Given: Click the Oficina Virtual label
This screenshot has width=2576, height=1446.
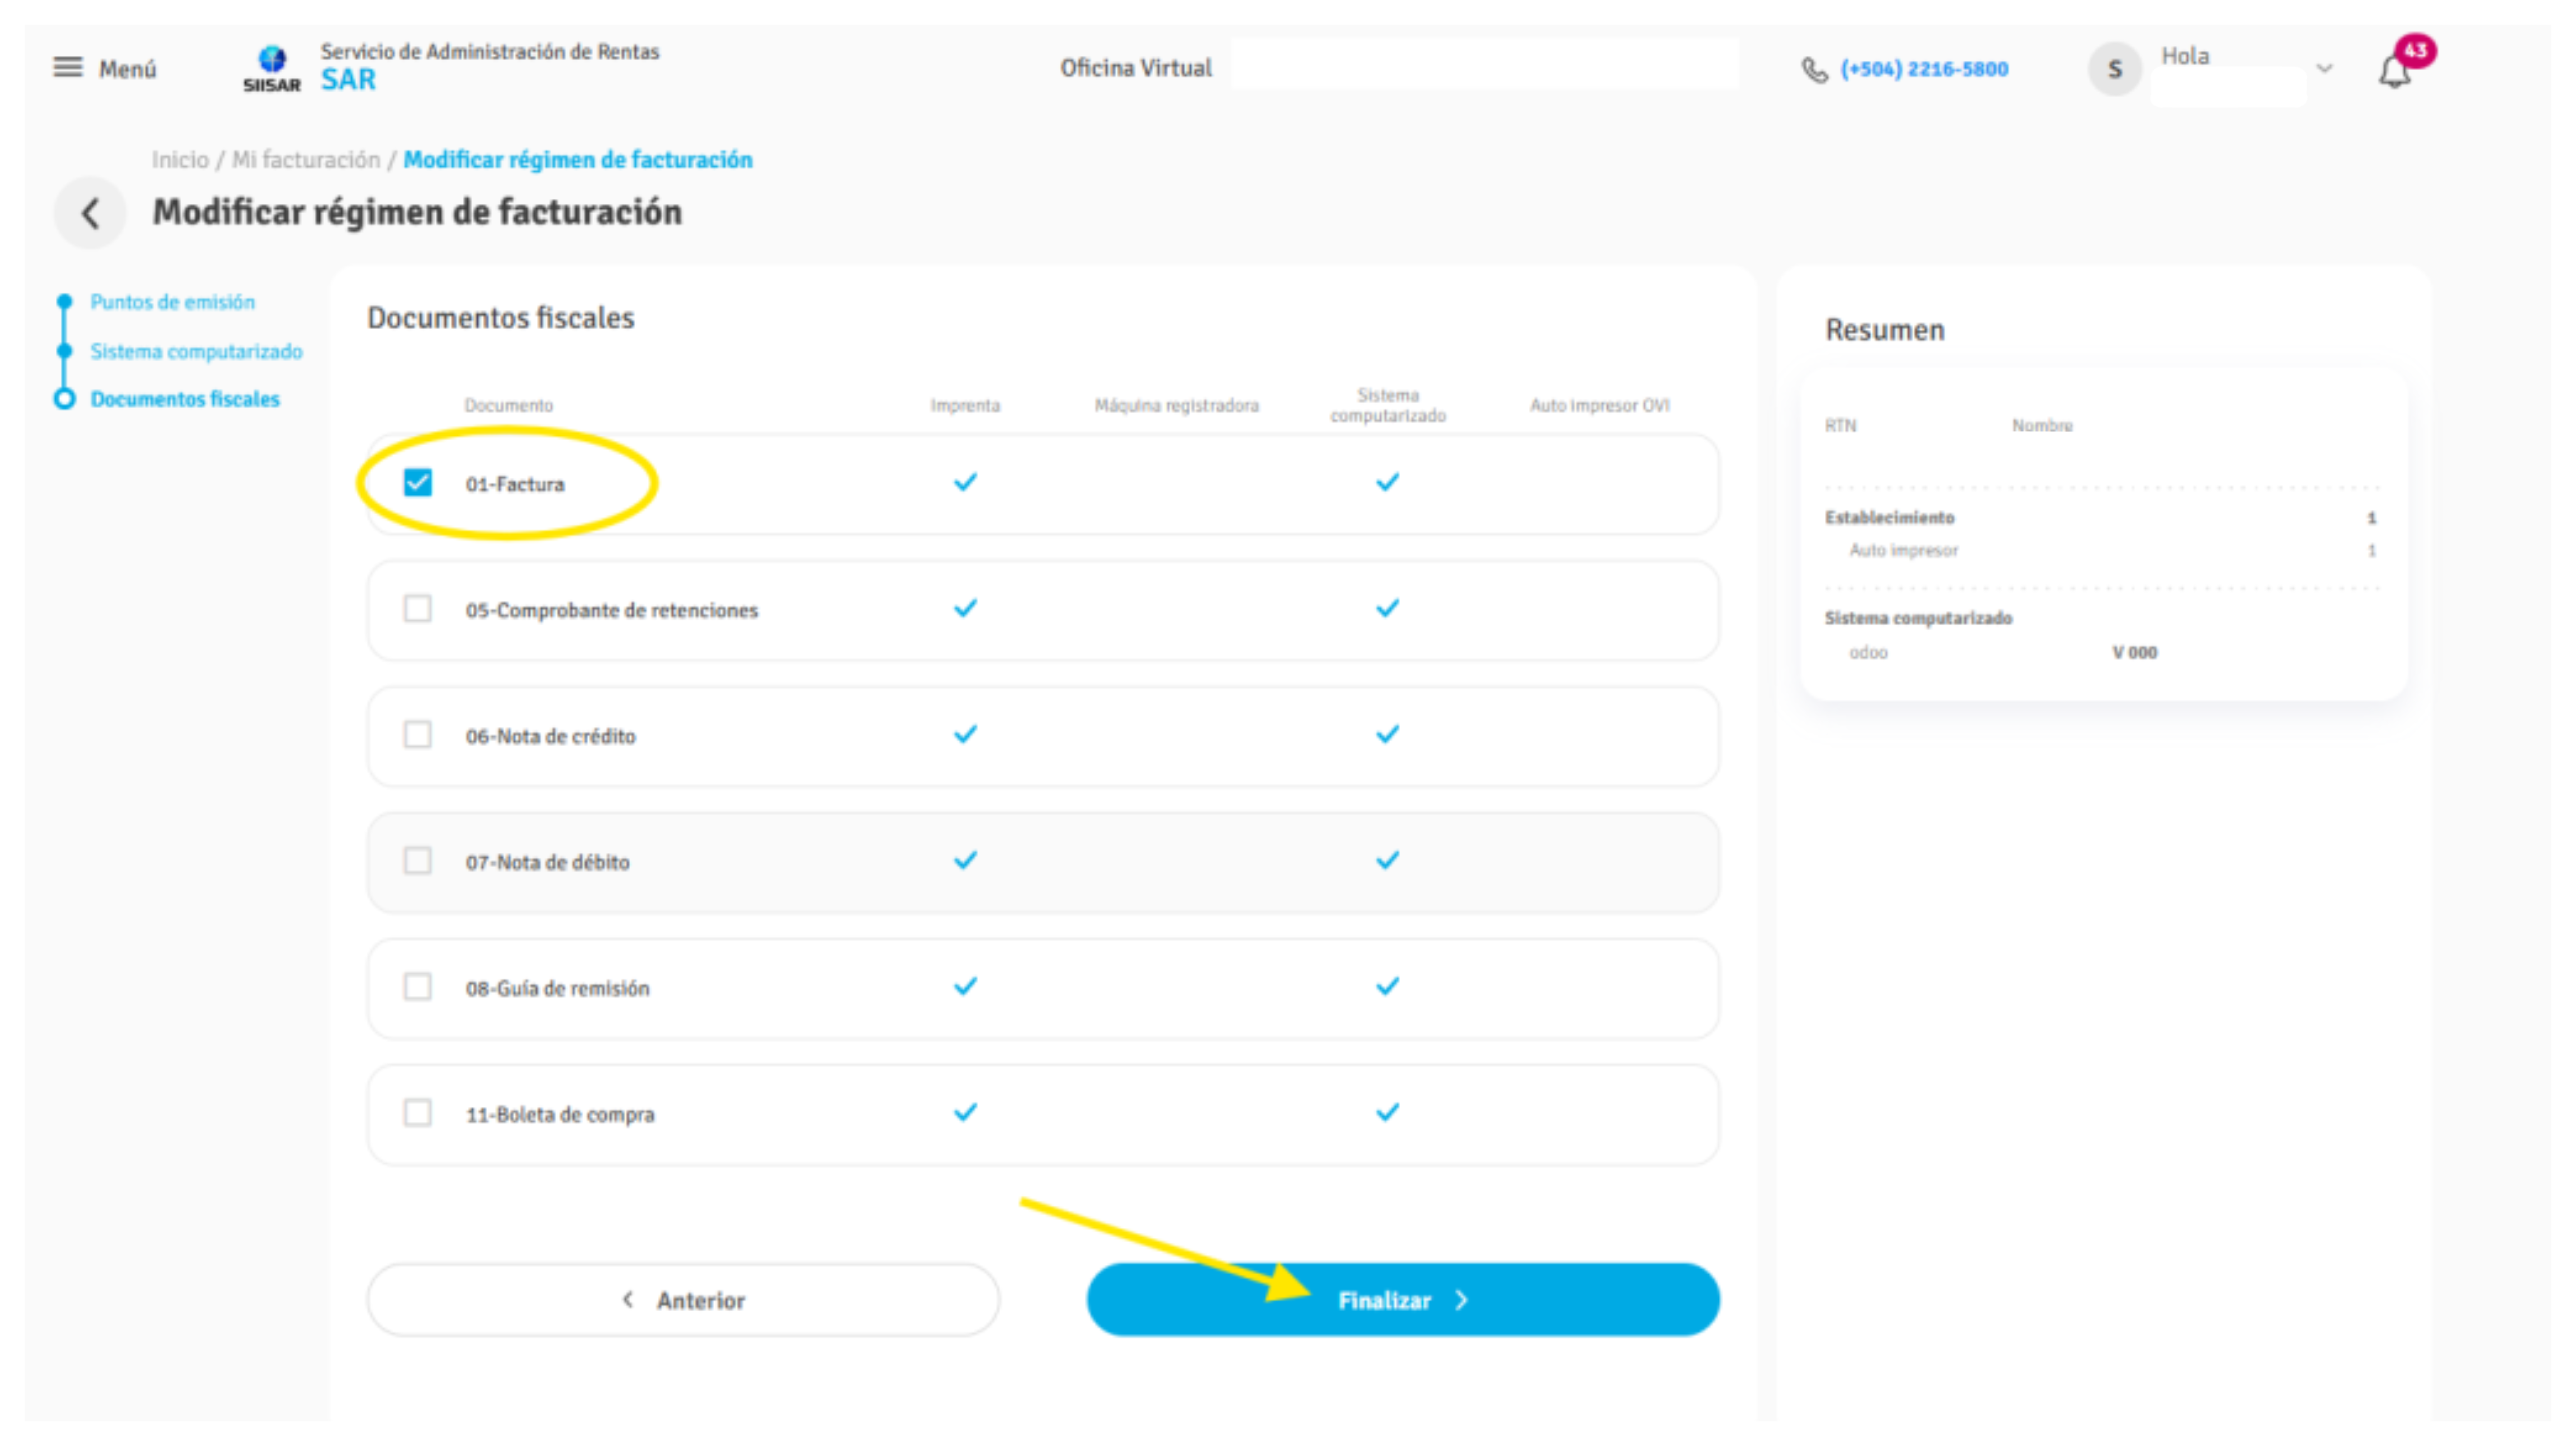Looking at the screenshot, I should tap(1135, 68).
